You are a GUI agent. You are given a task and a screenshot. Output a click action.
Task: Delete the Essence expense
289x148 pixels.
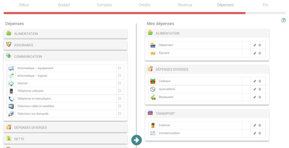[260, 125]
